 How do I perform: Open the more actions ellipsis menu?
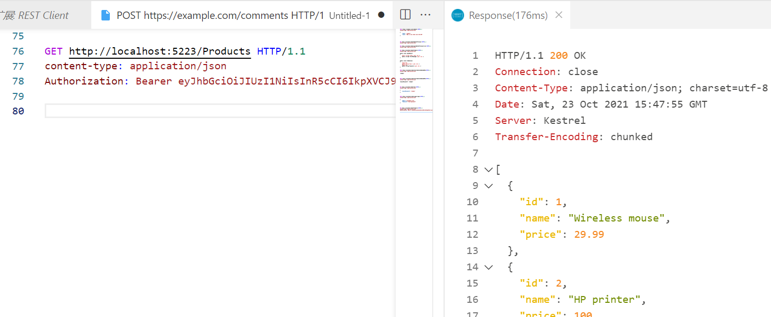(426, 15)
